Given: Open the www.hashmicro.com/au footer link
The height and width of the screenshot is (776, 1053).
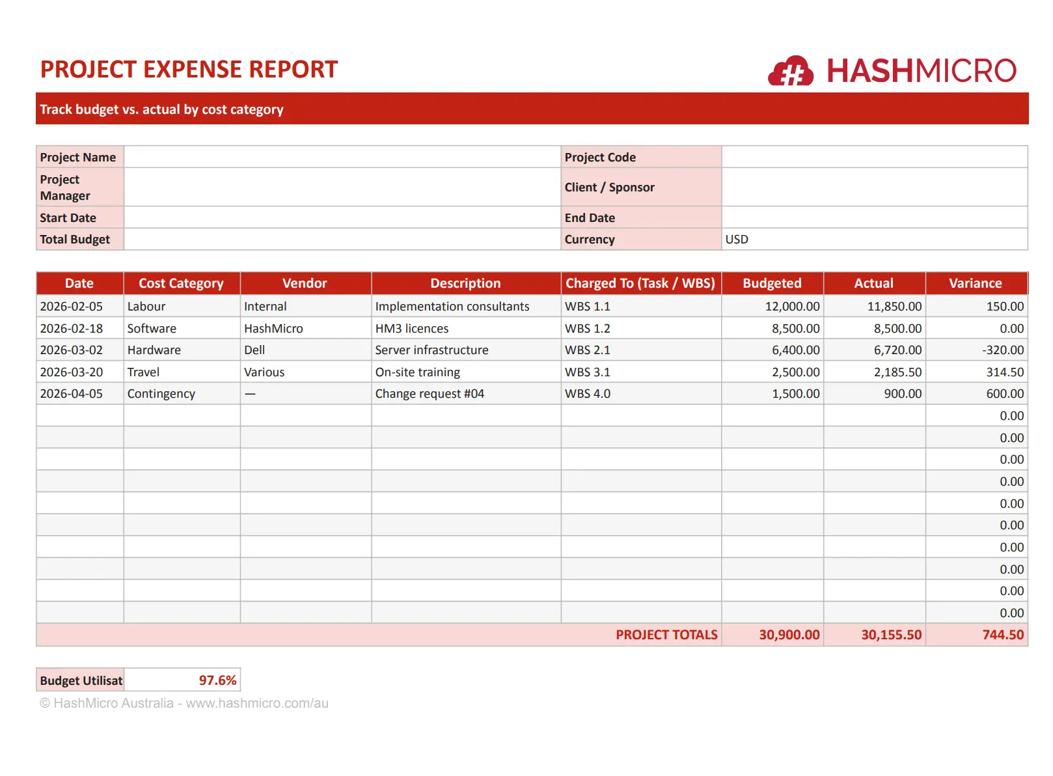Looking at the screenshot, I should [x=257, y=703].
